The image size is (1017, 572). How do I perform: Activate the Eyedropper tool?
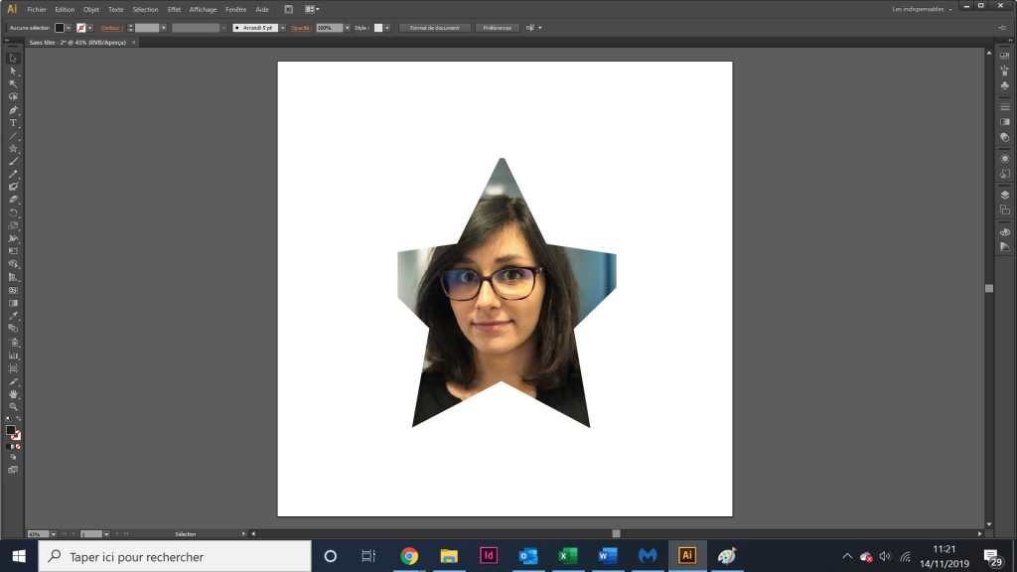coord(13,316)
